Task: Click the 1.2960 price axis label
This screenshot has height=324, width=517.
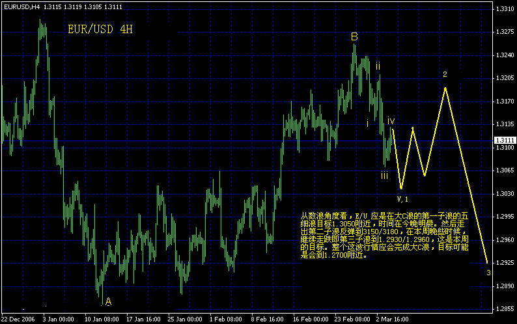Action: [x=505, y=239]
